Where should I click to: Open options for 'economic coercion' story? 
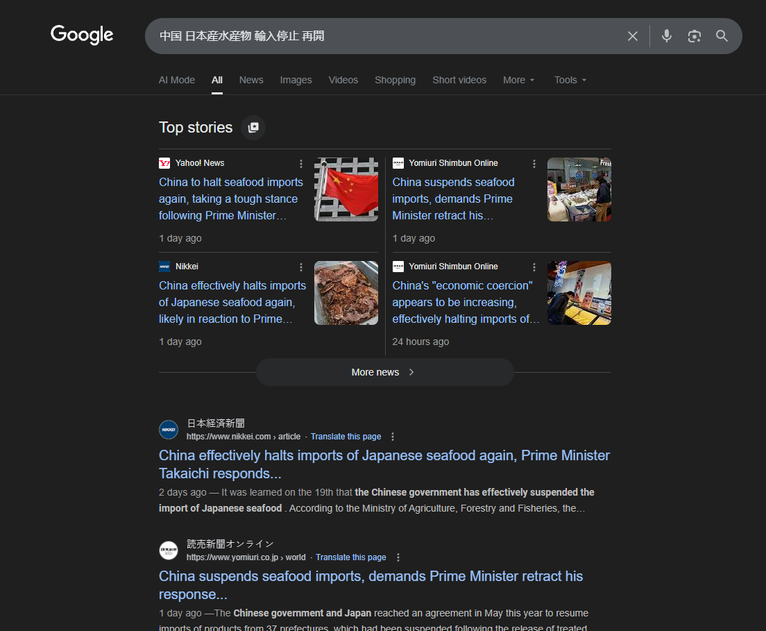pyautogui.click(x=534, y=267)
